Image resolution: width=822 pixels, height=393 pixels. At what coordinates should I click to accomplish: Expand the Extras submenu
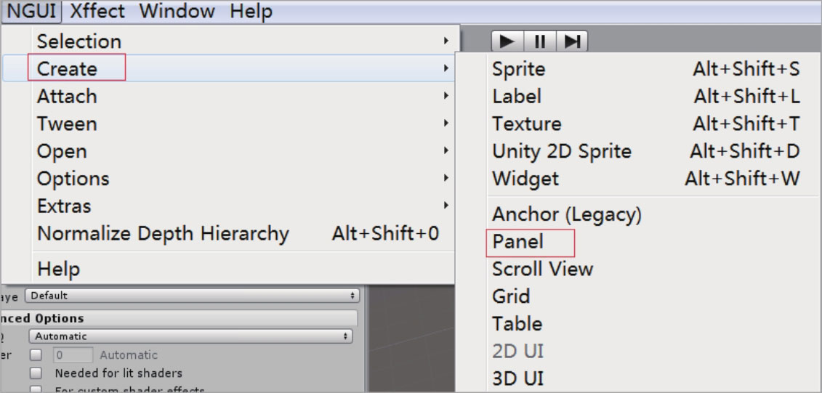tap(230, 206)
